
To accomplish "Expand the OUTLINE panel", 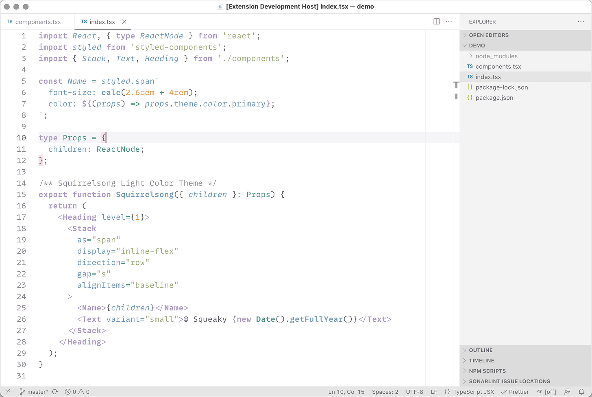I will pos(526,350).
